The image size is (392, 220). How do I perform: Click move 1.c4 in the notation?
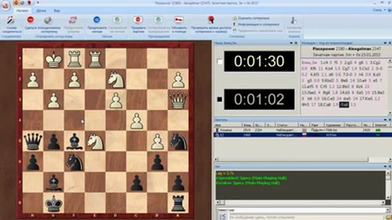324,62
